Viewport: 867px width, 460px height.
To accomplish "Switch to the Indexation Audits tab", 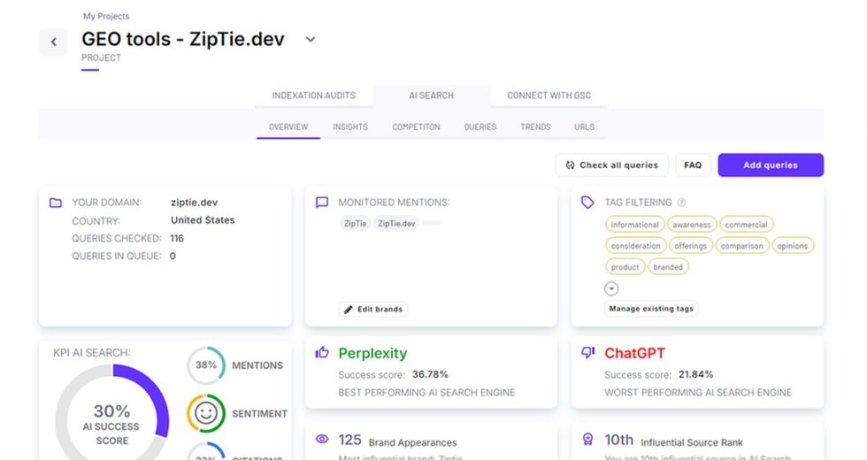I will click(313, 96).
